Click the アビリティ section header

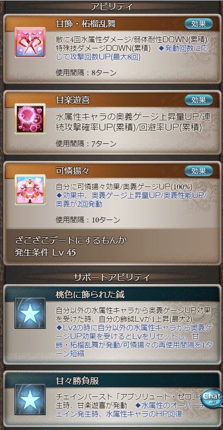[112, 6]
